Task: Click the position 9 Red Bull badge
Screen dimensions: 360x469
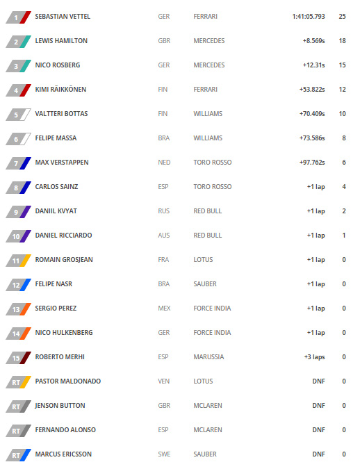Action: coord(19,212)
